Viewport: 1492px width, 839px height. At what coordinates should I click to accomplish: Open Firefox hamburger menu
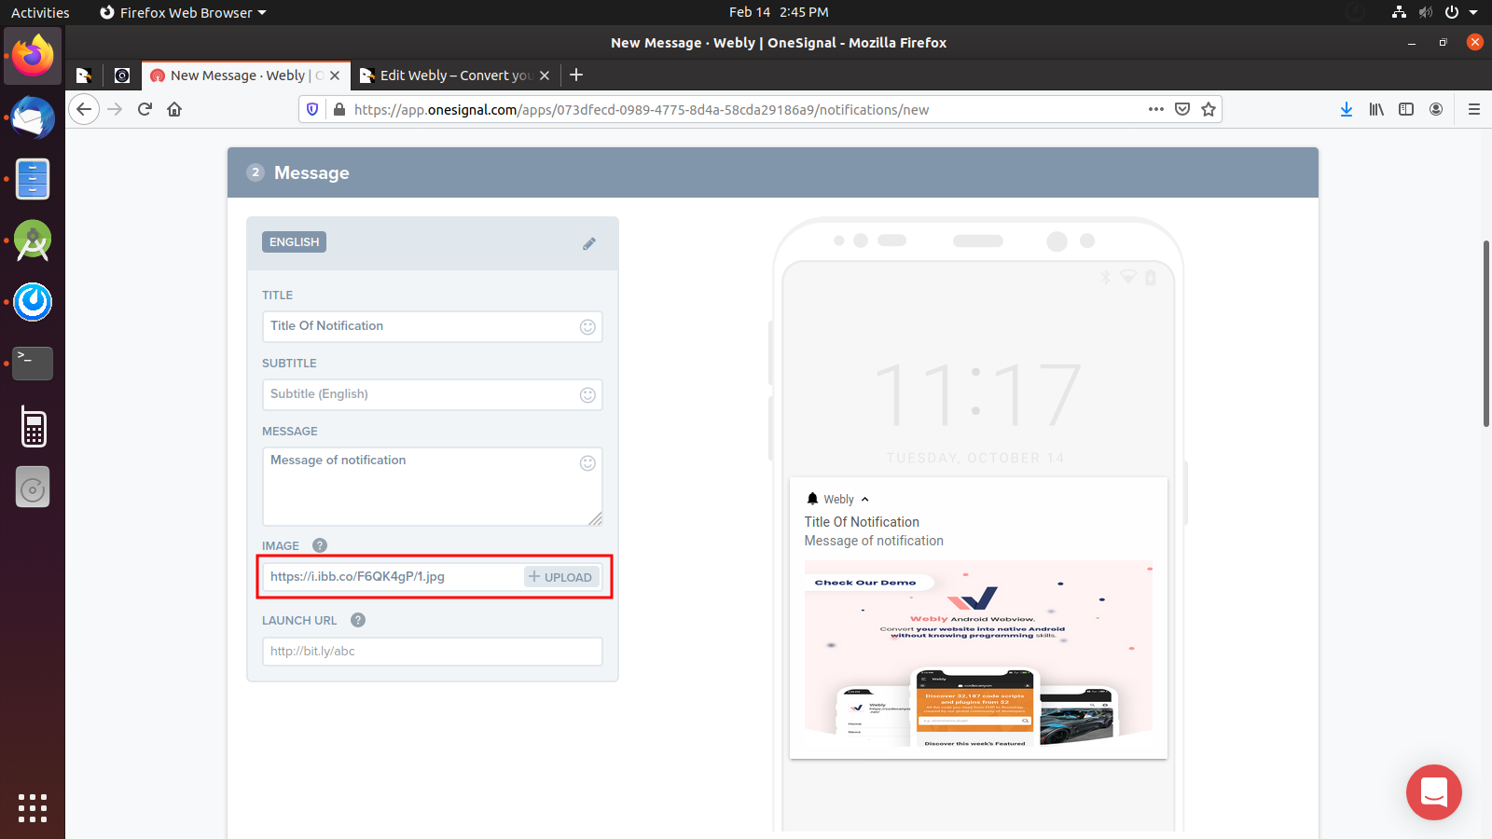[1474, 109]
